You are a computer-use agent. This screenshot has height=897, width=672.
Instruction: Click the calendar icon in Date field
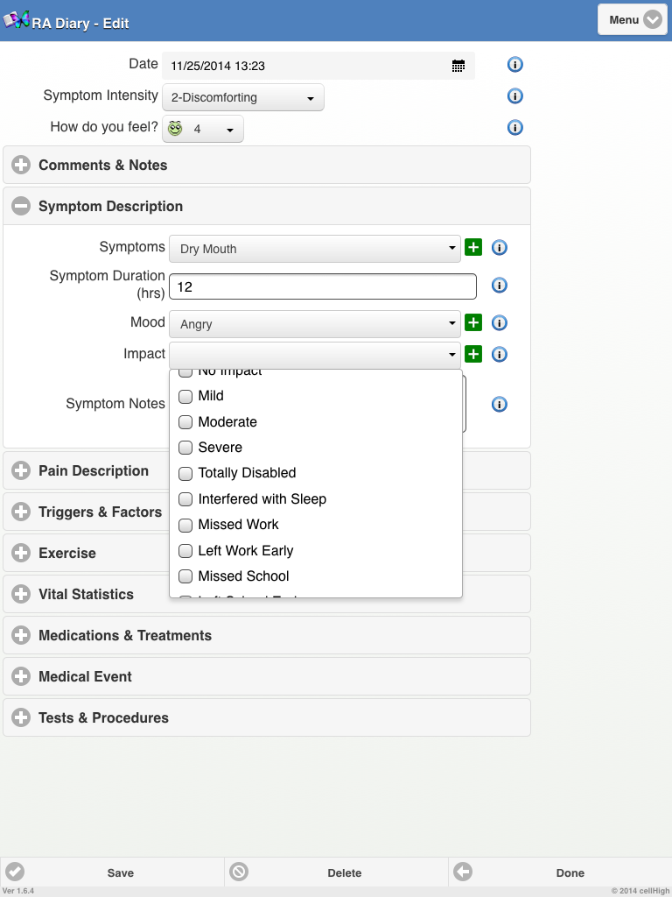458,66
